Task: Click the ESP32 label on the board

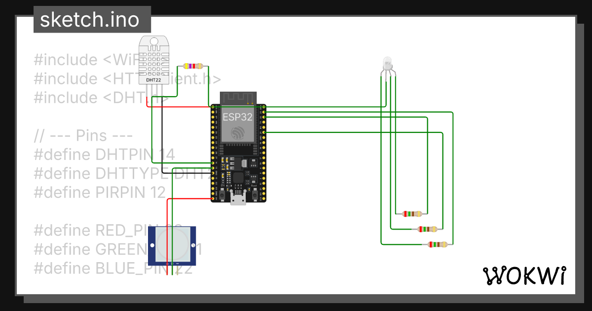Action: (239, 117)
